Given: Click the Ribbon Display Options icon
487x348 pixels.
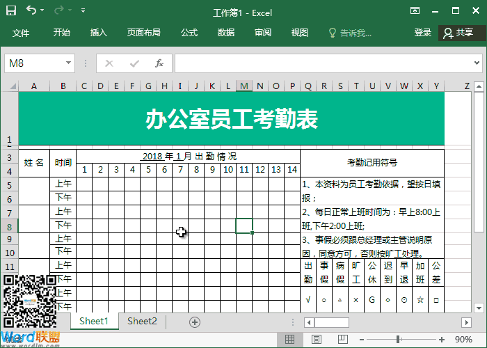Looking at the screenshot, I should 415,10.
